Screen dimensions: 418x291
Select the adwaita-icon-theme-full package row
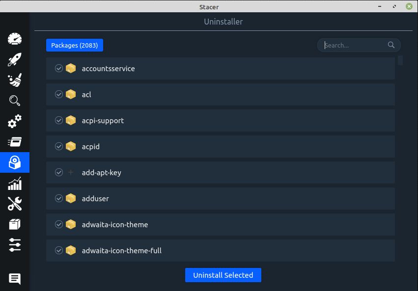pyautogui.click(x=221, y=251)
